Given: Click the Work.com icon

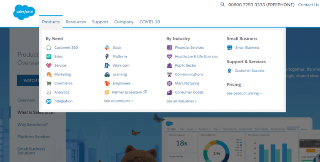Looking at the screenshot, I should click(x=107, y=65).
